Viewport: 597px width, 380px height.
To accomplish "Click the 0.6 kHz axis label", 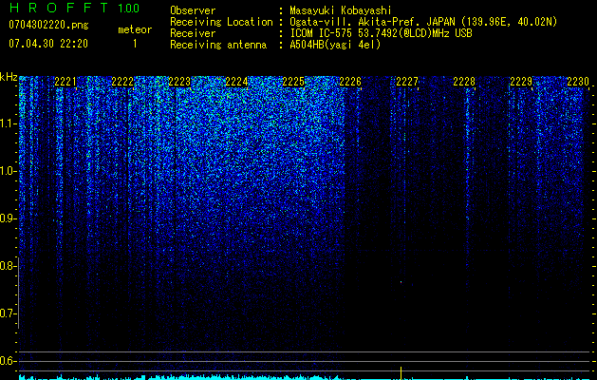I will [x=9, y=361].
